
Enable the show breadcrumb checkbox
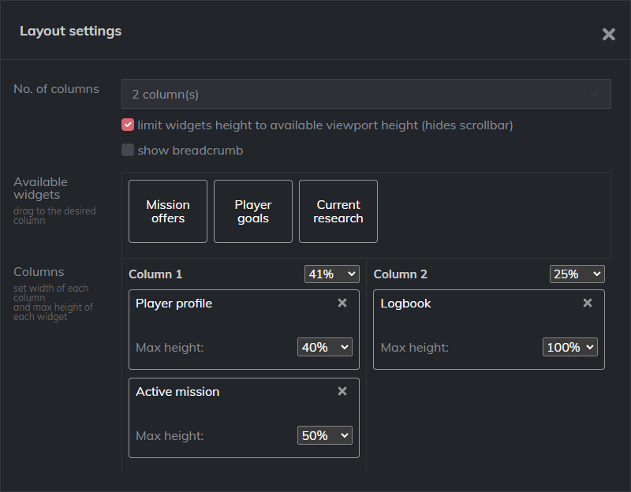[128, 150]
